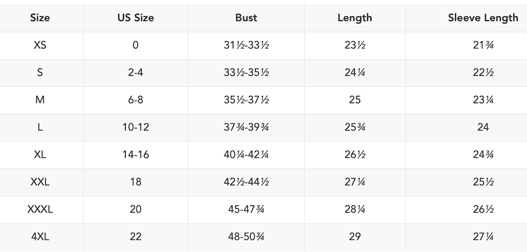Click the 35½-37½ bust measurement
Viewport: 527px width, 252px height.
(246, 100)
